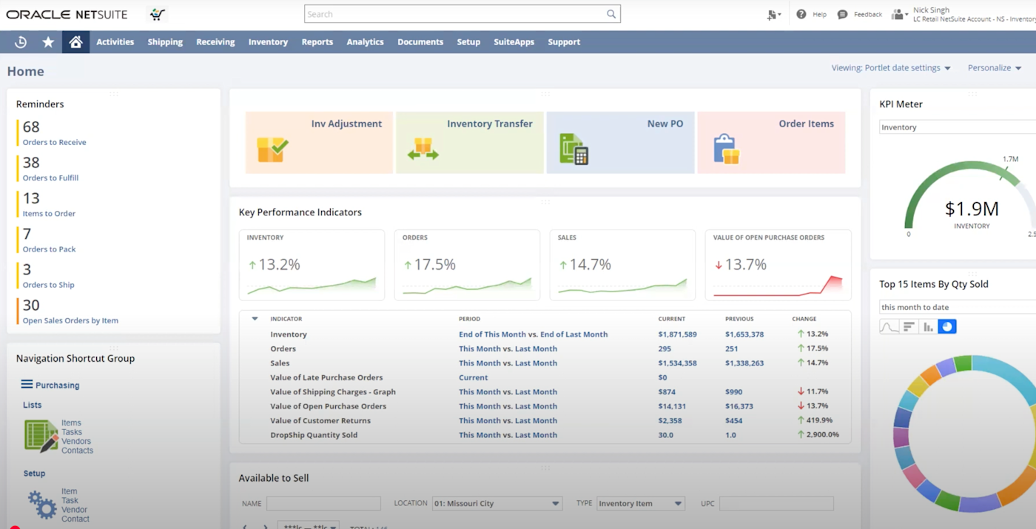Open the Orders to Receive reminder

point(54,142)
